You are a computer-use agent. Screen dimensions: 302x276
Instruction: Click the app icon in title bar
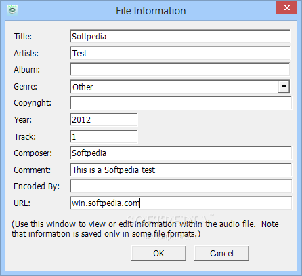tap(12, 9)
